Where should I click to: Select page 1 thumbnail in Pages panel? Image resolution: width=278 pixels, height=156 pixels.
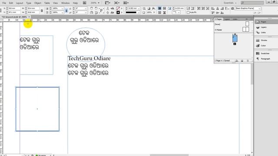(235, 39)
